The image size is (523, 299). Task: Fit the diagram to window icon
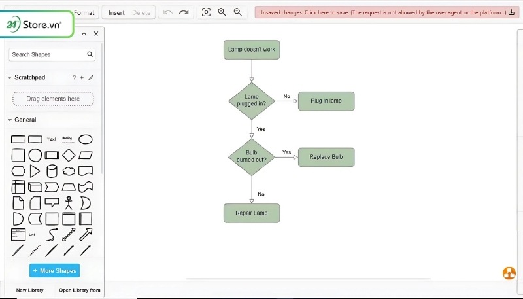coord(207,12)
